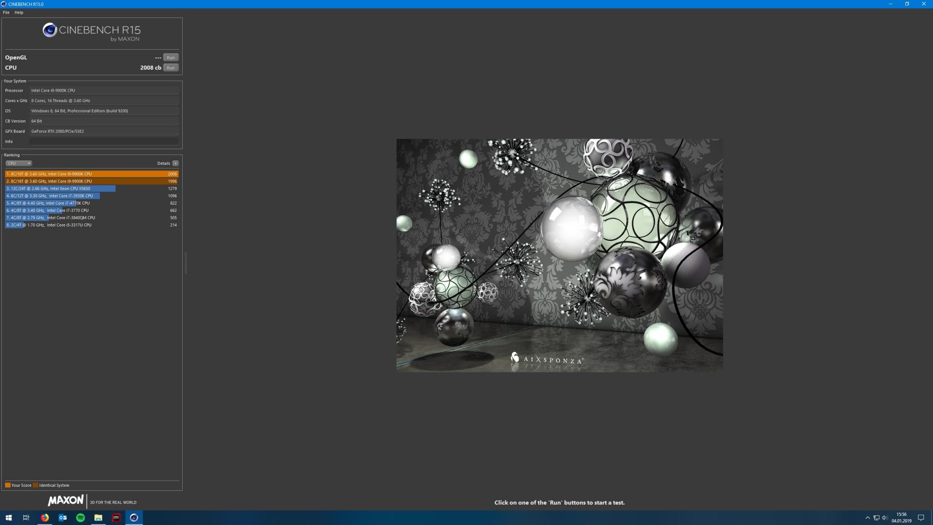
Task: Open Spotify from the taskbar
Action: tap(80, 518)
